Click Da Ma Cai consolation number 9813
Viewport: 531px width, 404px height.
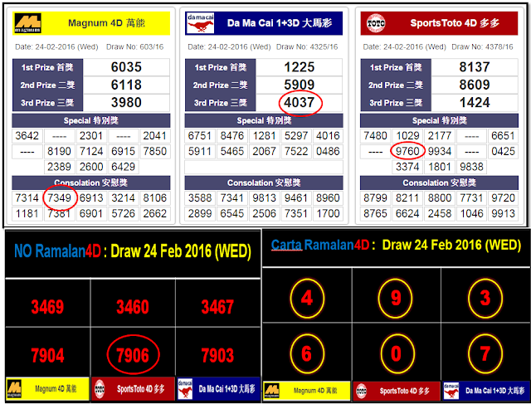point(264,197)
